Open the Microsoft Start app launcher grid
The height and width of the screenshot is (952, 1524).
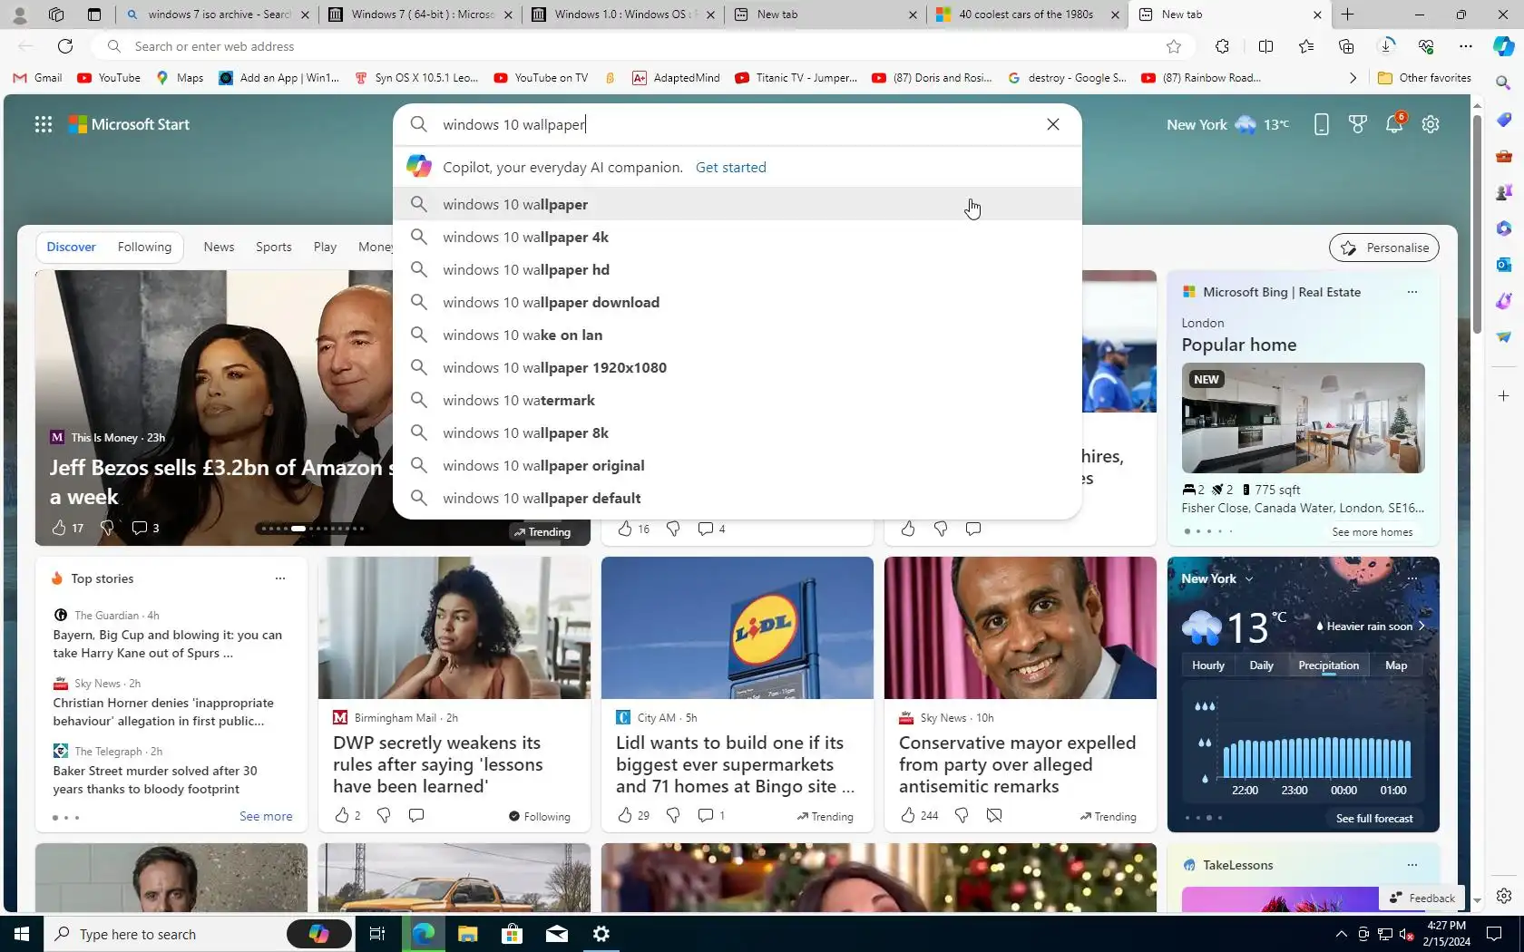(x=43, y=124)
